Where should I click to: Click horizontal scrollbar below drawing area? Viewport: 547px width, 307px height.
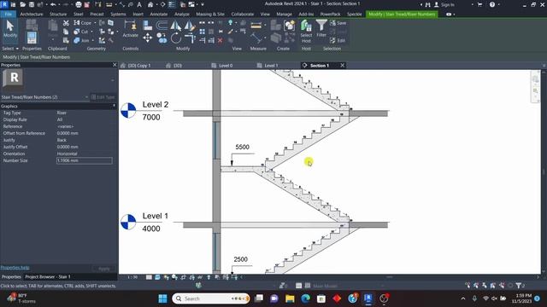[390, 277]
